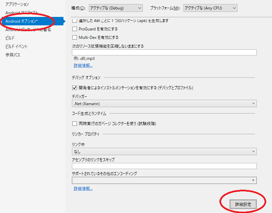Screen dimensions: 272x213
Task: Open the リンク中 dropdown showing なし
Action: click(164, 151)
